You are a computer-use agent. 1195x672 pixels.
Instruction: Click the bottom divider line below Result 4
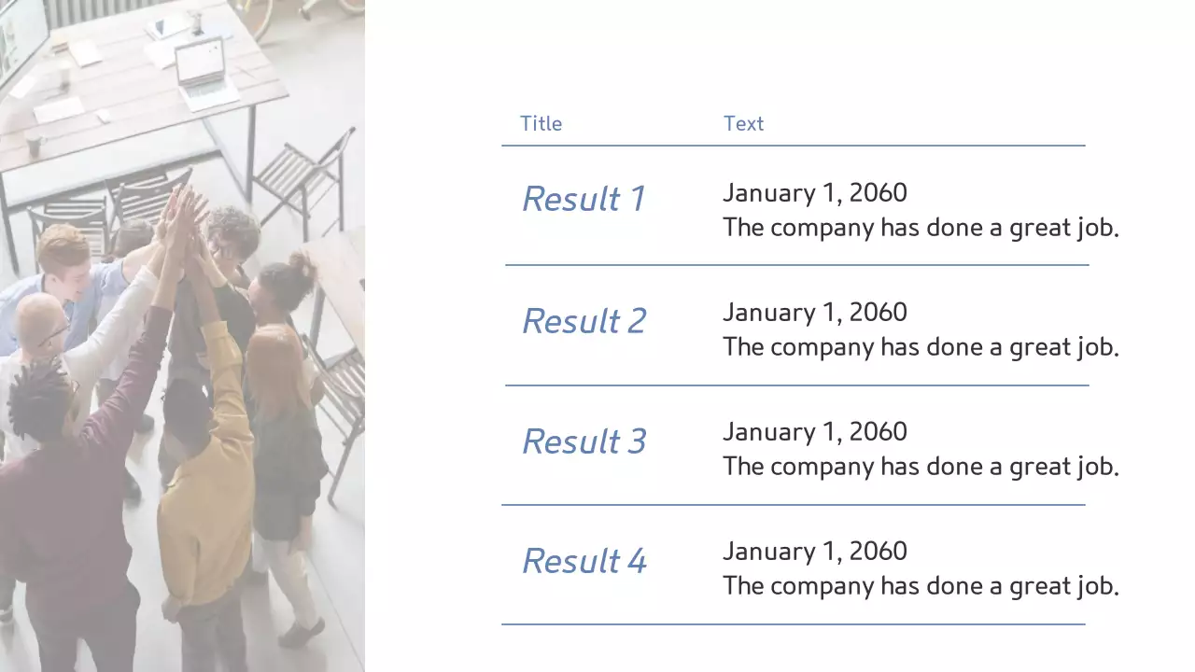tap(793, 624)
